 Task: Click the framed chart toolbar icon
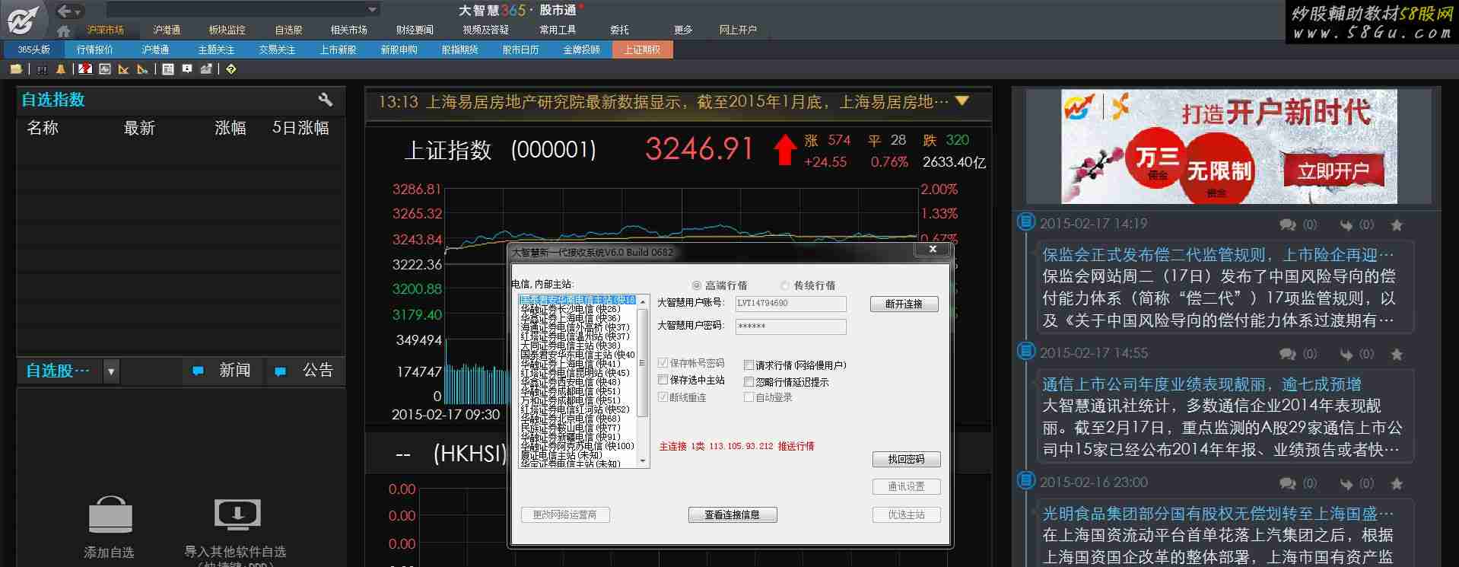pos(105,69)
